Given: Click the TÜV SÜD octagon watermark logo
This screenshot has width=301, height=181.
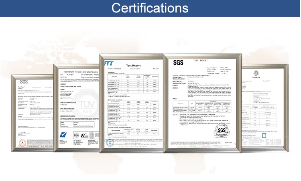Looking at the screenshot, I should coord(87,104).
